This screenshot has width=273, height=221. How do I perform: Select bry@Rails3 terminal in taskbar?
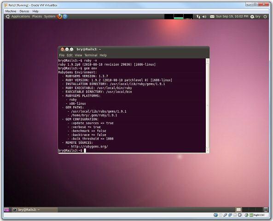[35, 210]
